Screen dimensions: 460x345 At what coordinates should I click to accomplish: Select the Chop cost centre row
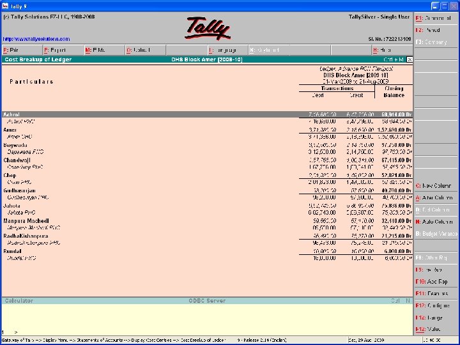(207, 176)
